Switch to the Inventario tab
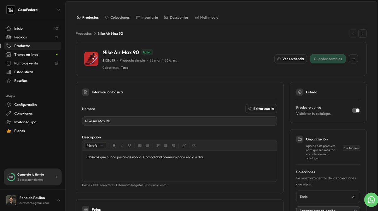 tap(147, 17)
